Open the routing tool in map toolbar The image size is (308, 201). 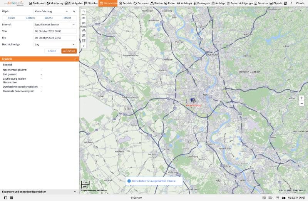pos(84,35)
